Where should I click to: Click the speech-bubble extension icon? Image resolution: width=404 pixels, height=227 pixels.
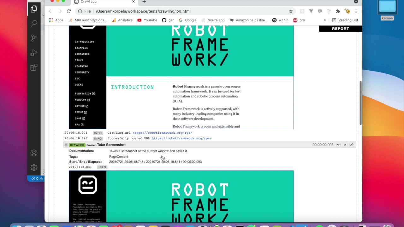click(320, 11)
